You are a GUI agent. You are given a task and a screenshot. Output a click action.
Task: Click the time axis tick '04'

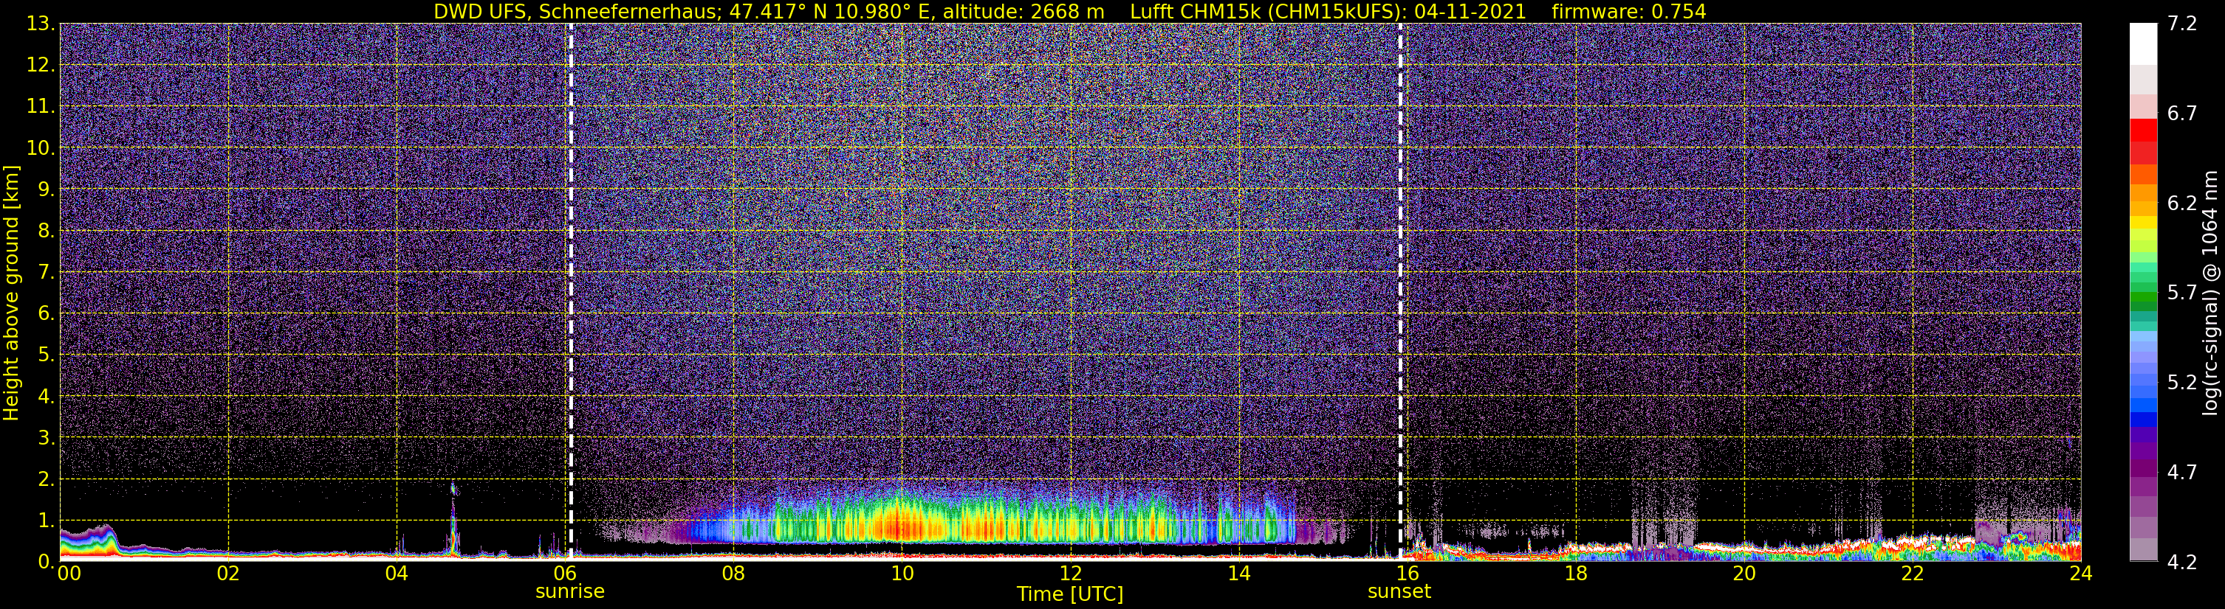tap(397, 574)
